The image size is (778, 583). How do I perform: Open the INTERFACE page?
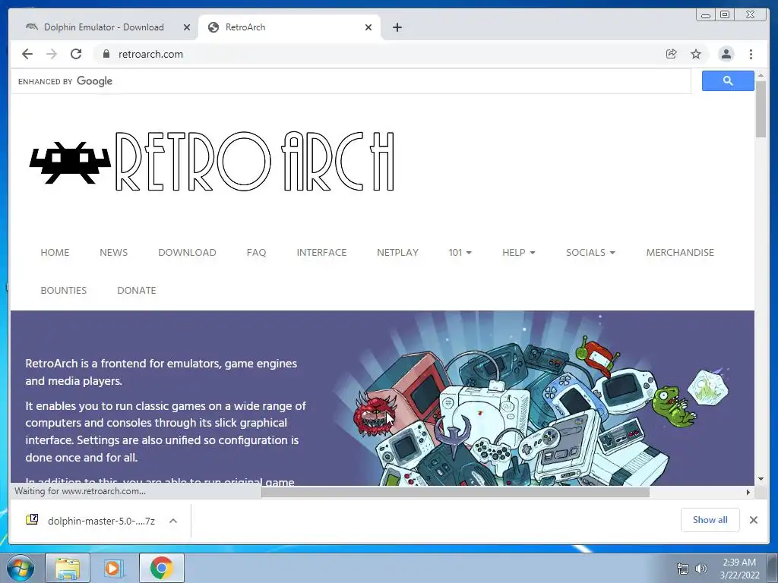[321, 252]
